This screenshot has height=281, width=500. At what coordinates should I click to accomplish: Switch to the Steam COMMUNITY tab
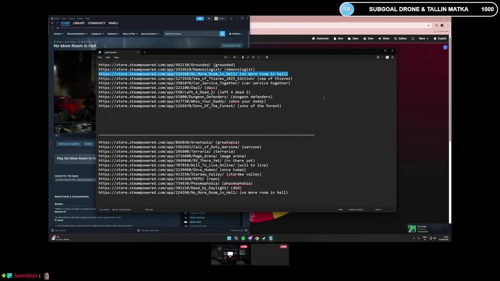(96, 23)
